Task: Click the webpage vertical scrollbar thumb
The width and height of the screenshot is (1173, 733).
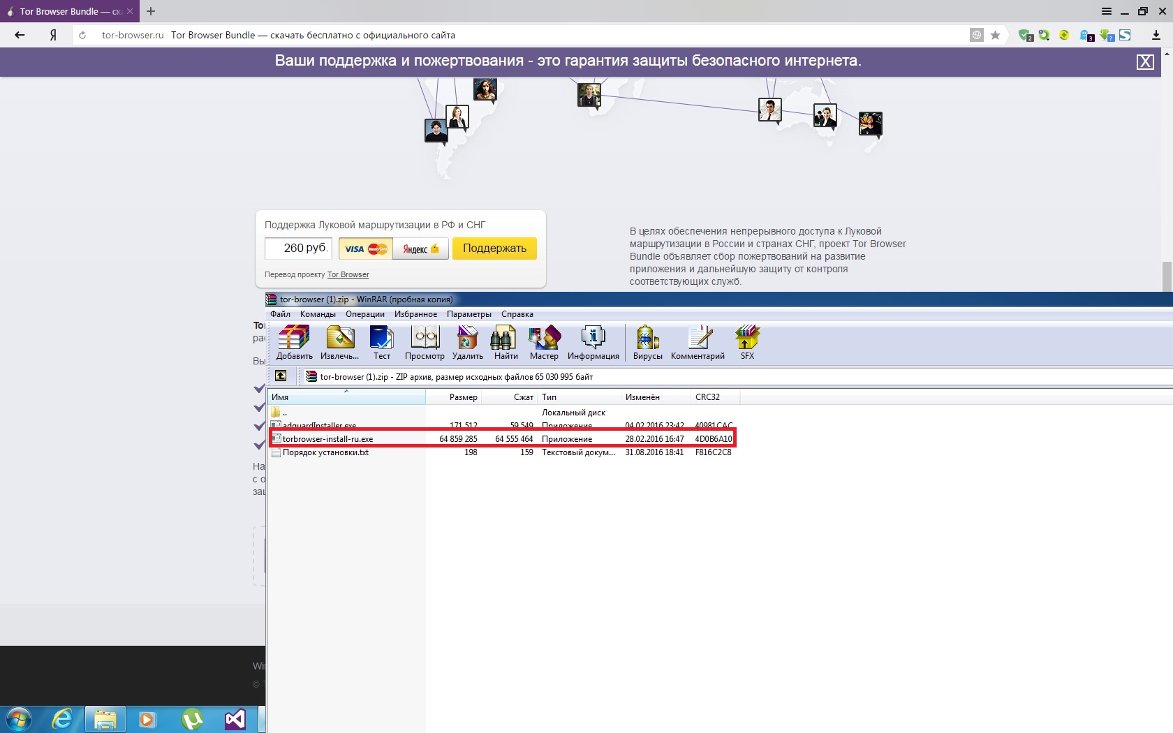Action: pyautogui.click(x=1166, y=276)
